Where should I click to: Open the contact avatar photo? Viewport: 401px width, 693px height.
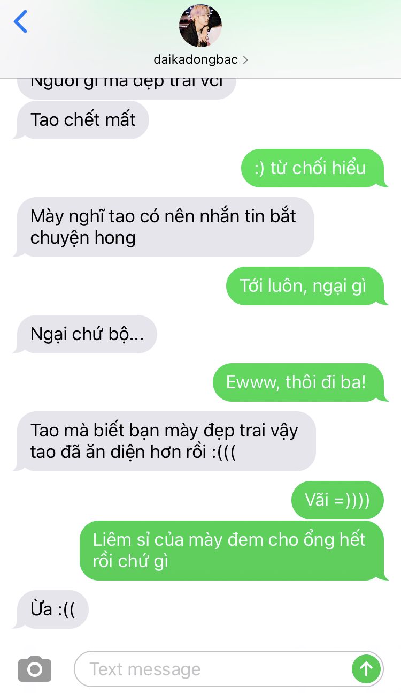(200, 26)
